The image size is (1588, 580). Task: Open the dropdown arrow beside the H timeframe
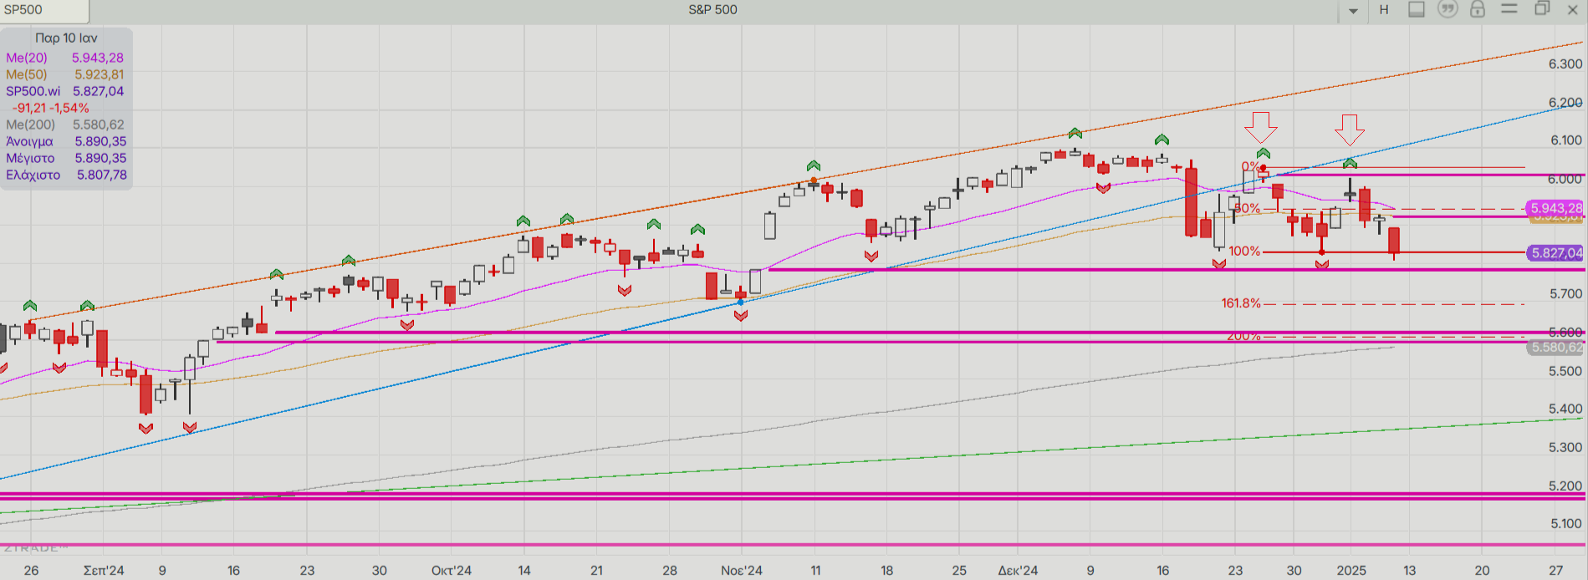tap(1353, 11)
